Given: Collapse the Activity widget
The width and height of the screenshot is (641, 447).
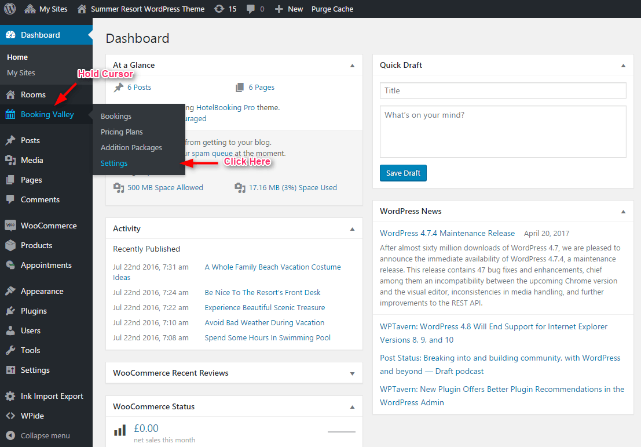Looking at the screenshot, I should pos(353,229).
